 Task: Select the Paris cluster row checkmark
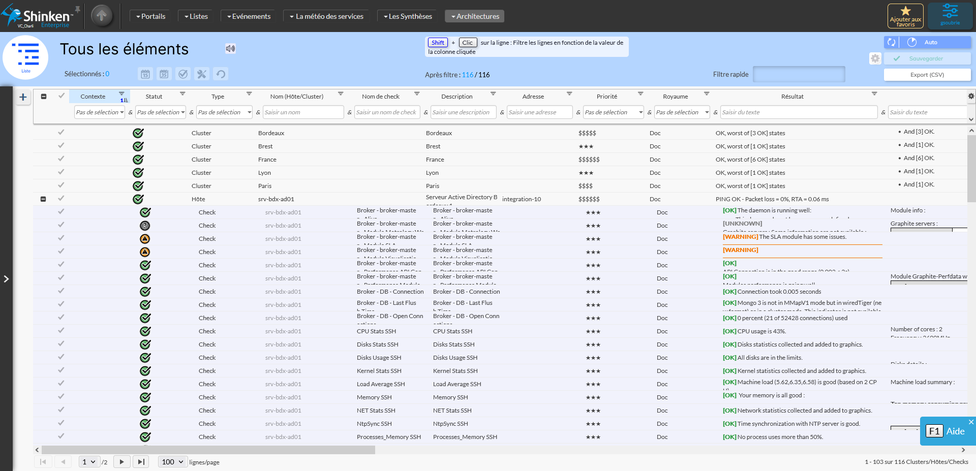coord(61,185)
